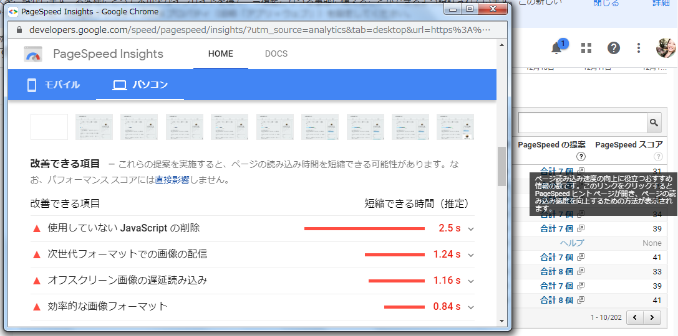Expand 次世代フォーマットでの画像の配信 details
This screenshot has width=678, height=336.
coord(472,255)
